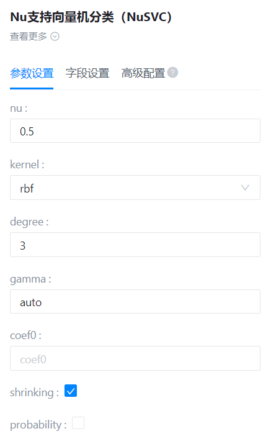Open the kernel rbf dropdown
The width and height of the screenshot is (271, 444).
[135, 188]
